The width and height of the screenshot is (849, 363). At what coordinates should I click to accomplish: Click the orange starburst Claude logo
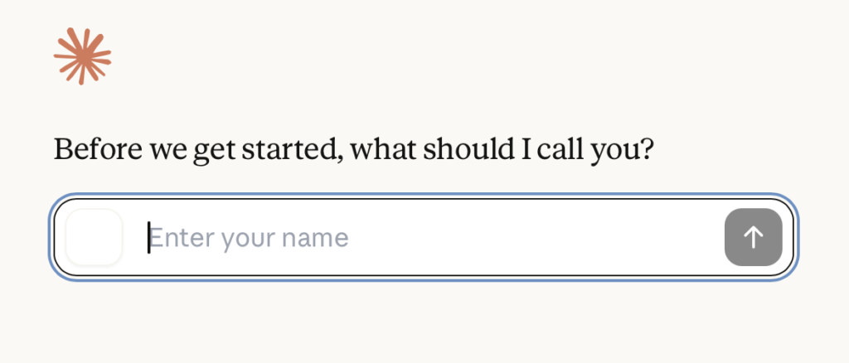tap(82, 56)
